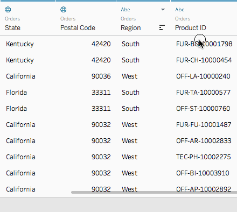This screenshot has width=237, height=212.
Task: Click the Abc data type icon for Product ID
Action: pos(180,10)
